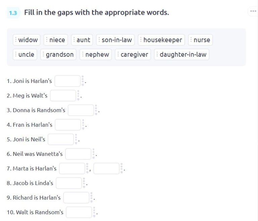Choose the 'housekeeper' word chip
This screenshot has width=258, height=221.
point(161,40)
